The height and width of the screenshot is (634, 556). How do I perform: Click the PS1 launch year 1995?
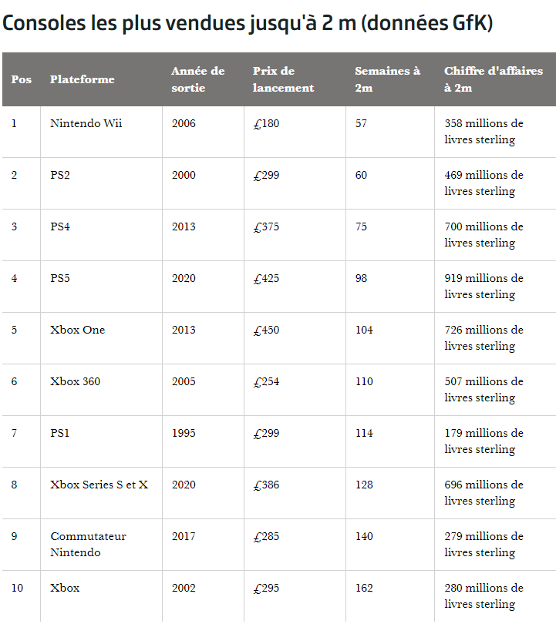(x=184, y=433)
